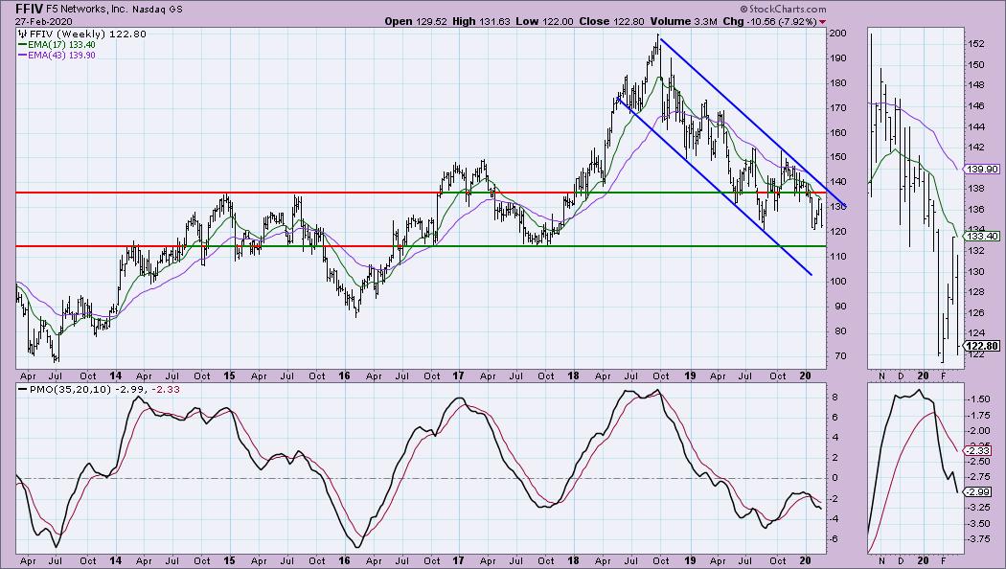Click the 'EMA(17) 133.40' legend entry
Image resolution: width=1006 pixels, height=569 pixels.
pos(61,45)
